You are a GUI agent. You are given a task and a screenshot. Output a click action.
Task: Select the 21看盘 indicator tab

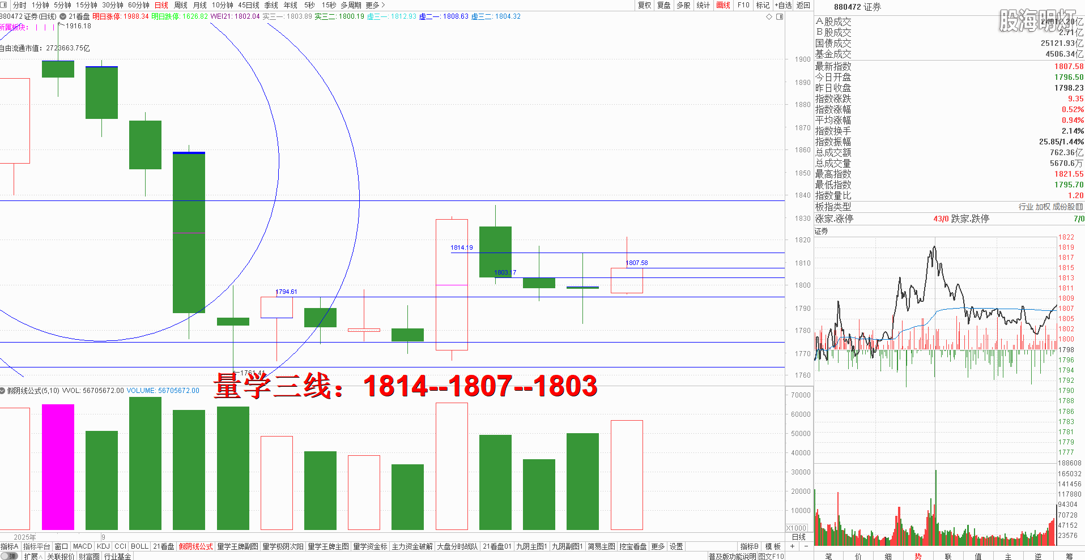click(164, 546)
